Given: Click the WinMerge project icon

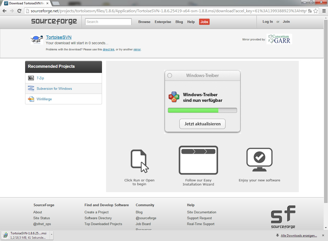Looking at the screenshot, I should point(31,99).
